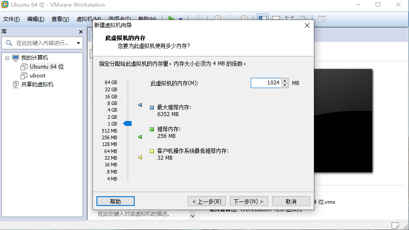Decrease memory with the spinner down arrow

(x=285, y=85)
